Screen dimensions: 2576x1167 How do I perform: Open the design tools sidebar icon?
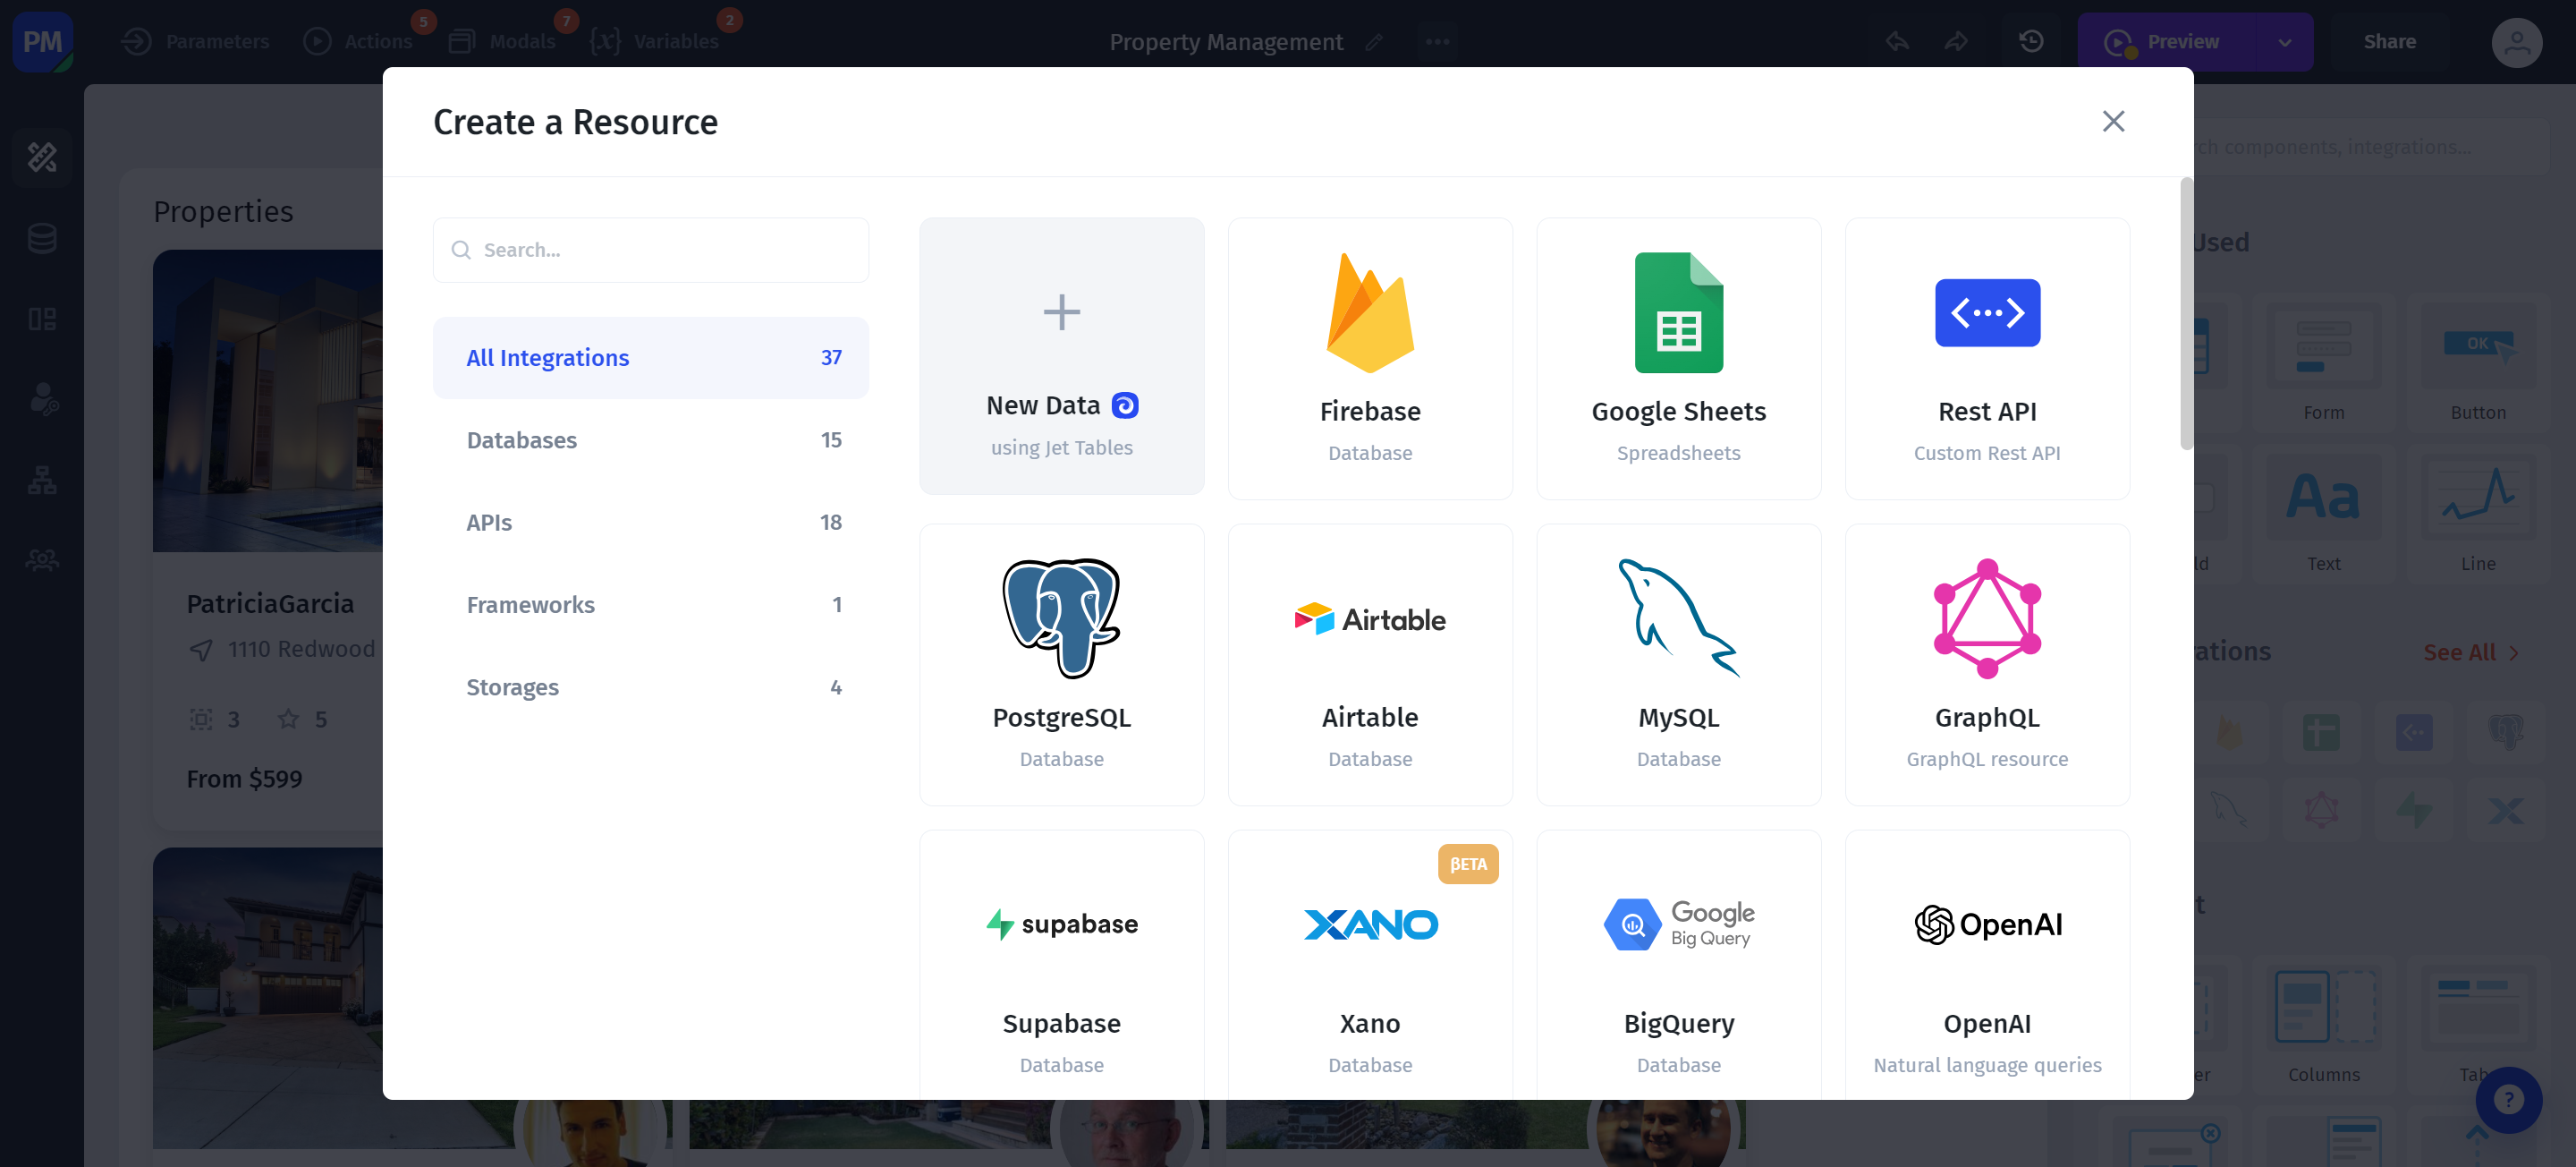[42, 158]
